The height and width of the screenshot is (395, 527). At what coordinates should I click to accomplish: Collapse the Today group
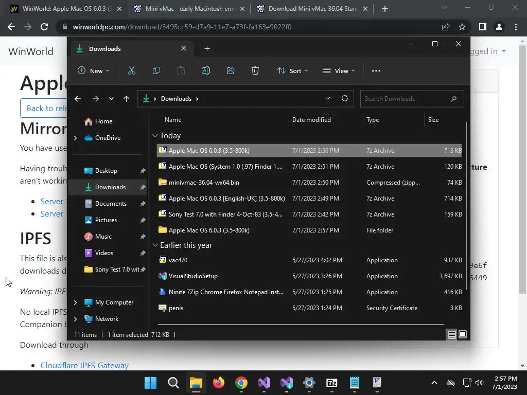point(155,136)
